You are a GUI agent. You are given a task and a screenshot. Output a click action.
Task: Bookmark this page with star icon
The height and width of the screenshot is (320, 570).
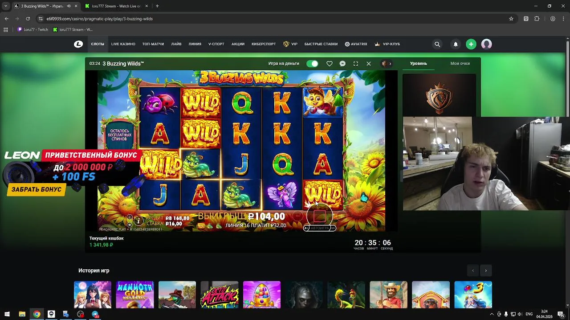point(511,19)
